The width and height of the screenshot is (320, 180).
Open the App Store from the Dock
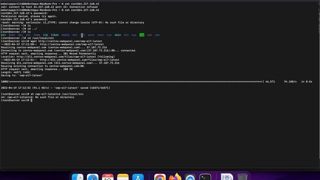[x=138, y=177]
